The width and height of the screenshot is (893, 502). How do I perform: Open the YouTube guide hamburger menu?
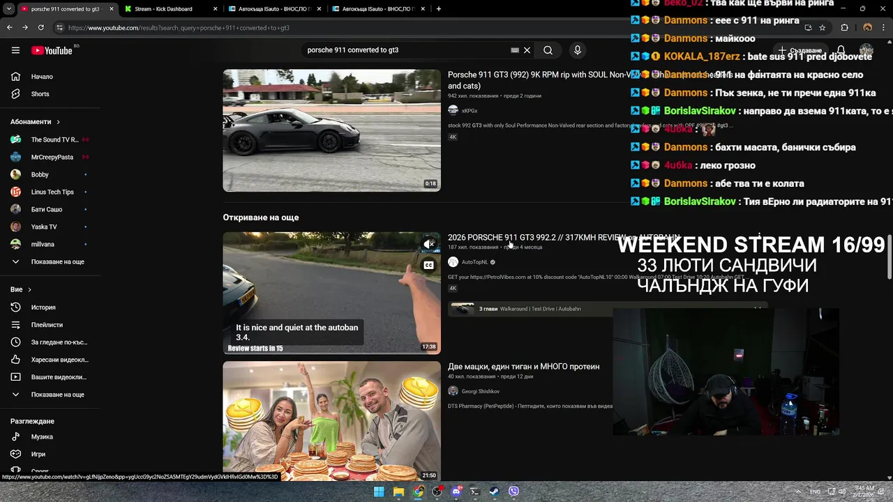(x=15, y=50)
